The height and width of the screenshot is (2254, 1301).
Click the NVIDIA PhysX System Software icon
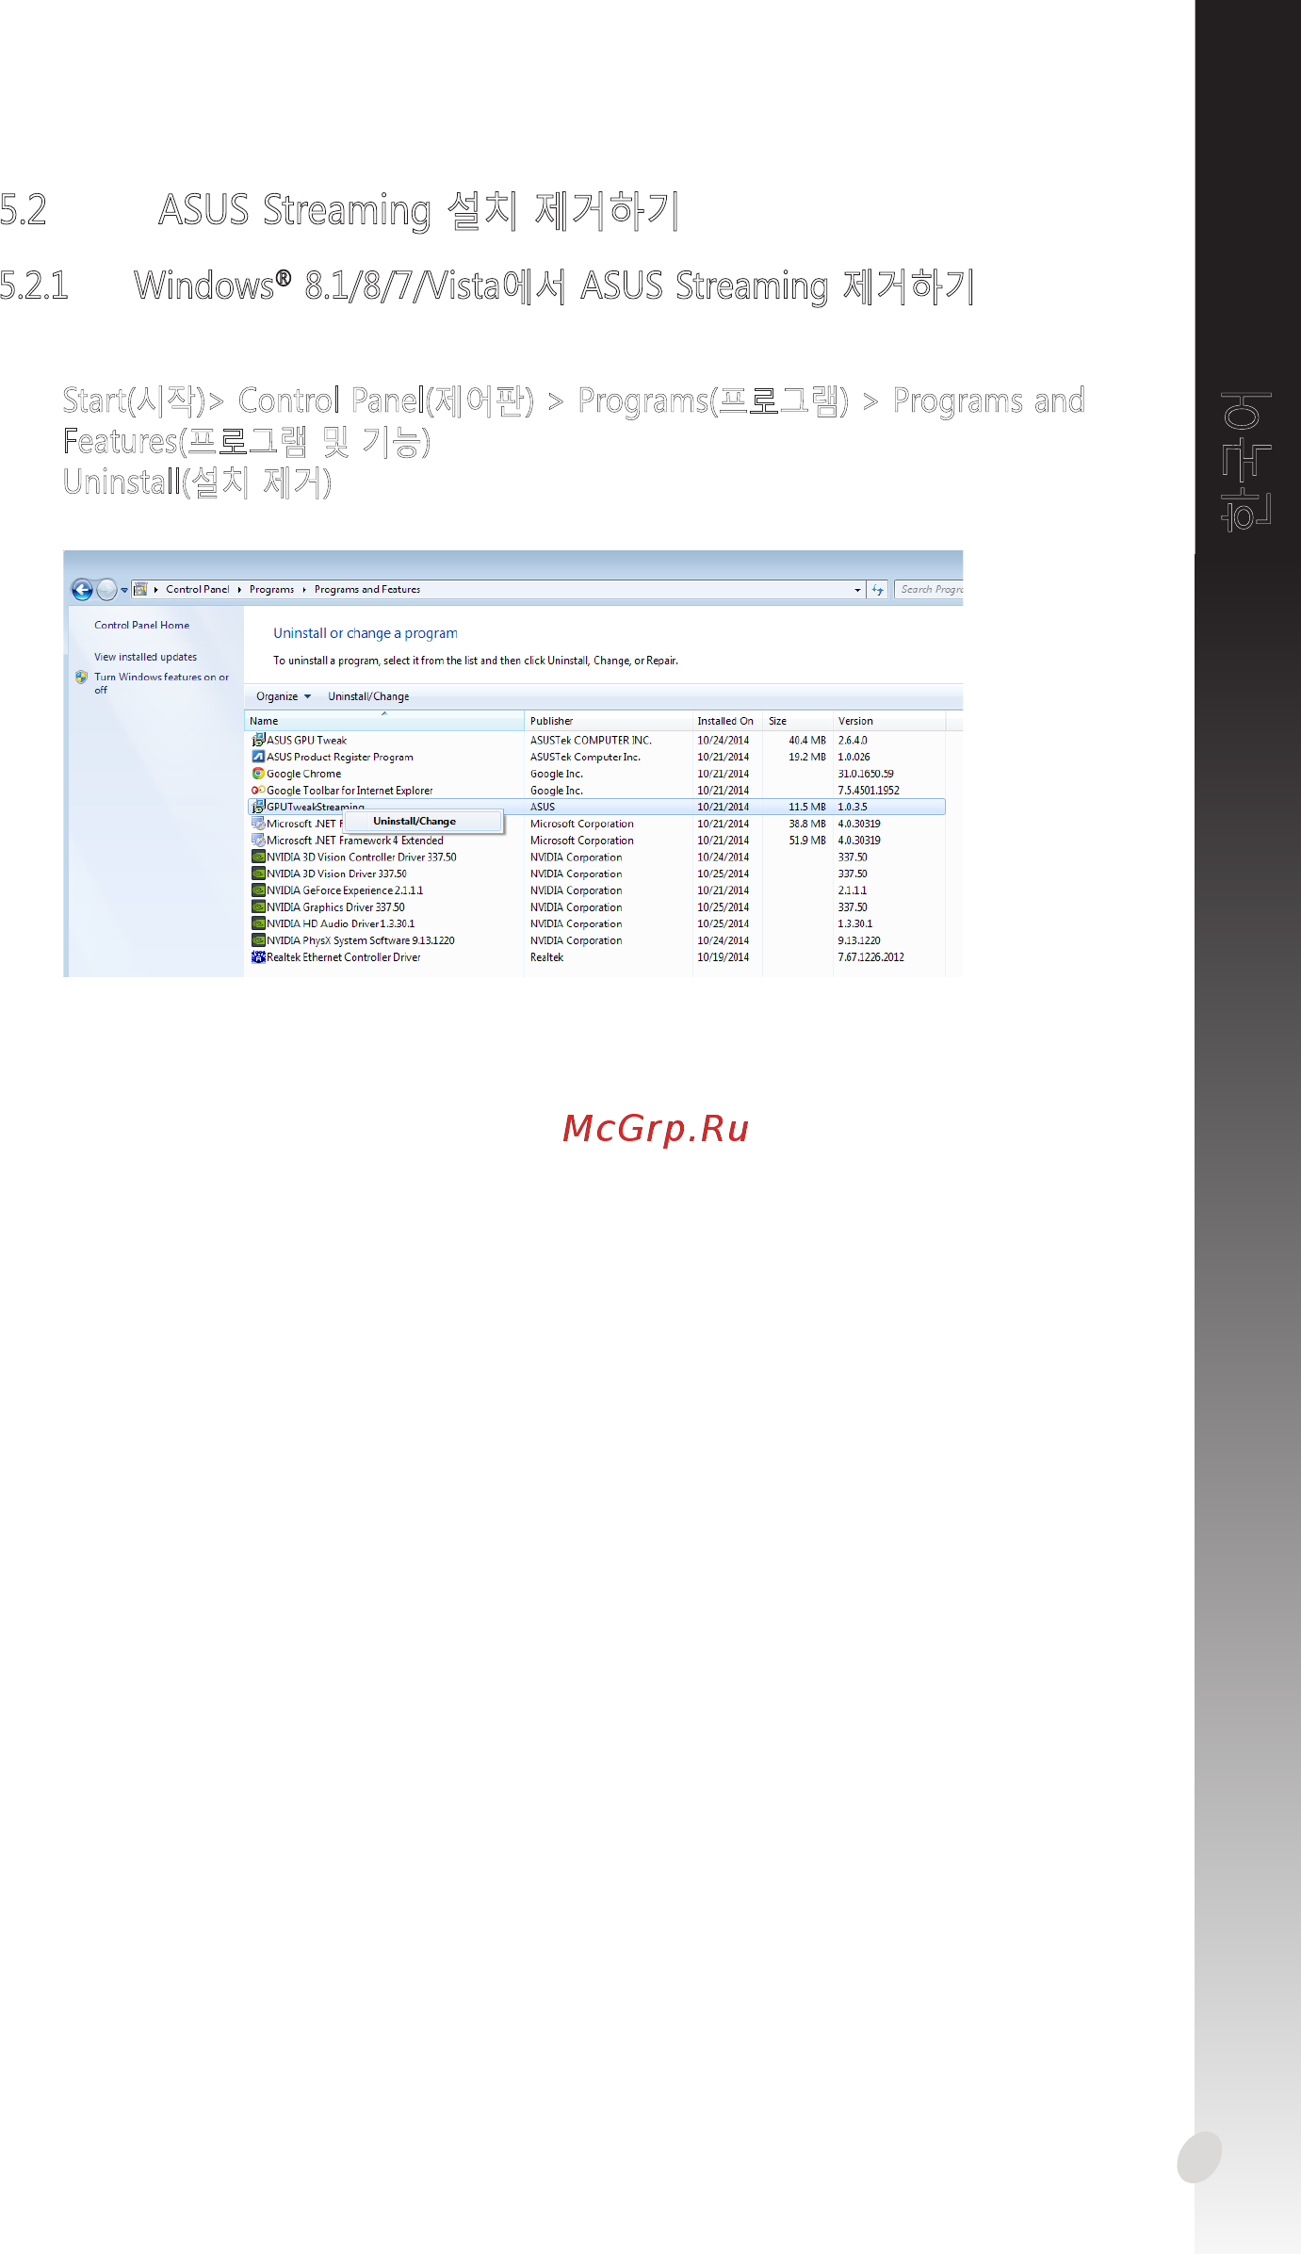(x=258, y=940)
